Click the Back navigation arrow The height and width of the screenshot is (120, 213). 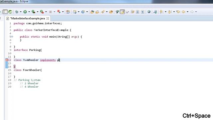coord(183,12)
